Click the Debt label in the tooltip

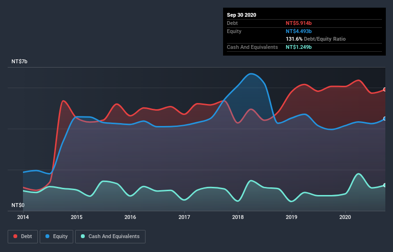coord(232,23)
